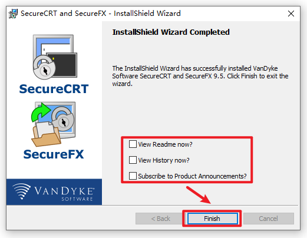This screenshot has height=238, width=307.
Task: Close the InstallShield Wizard window
Action: [291, 14]
